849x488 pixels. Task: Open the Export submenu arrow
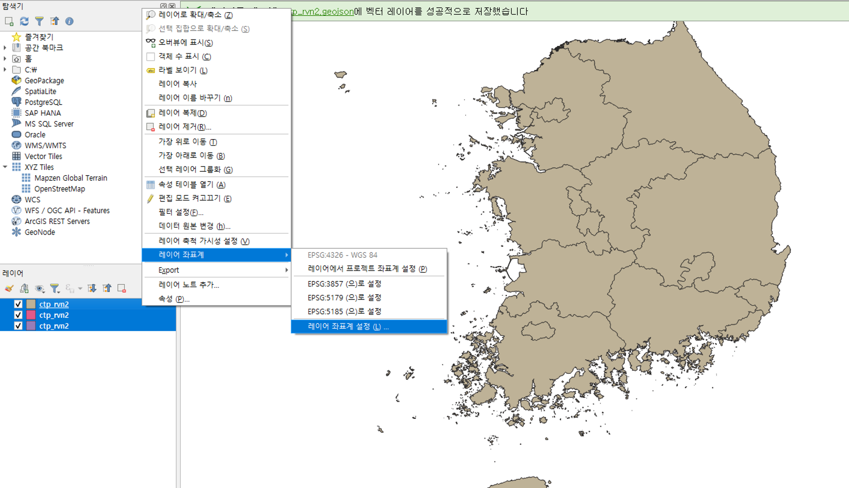(287, 270)
